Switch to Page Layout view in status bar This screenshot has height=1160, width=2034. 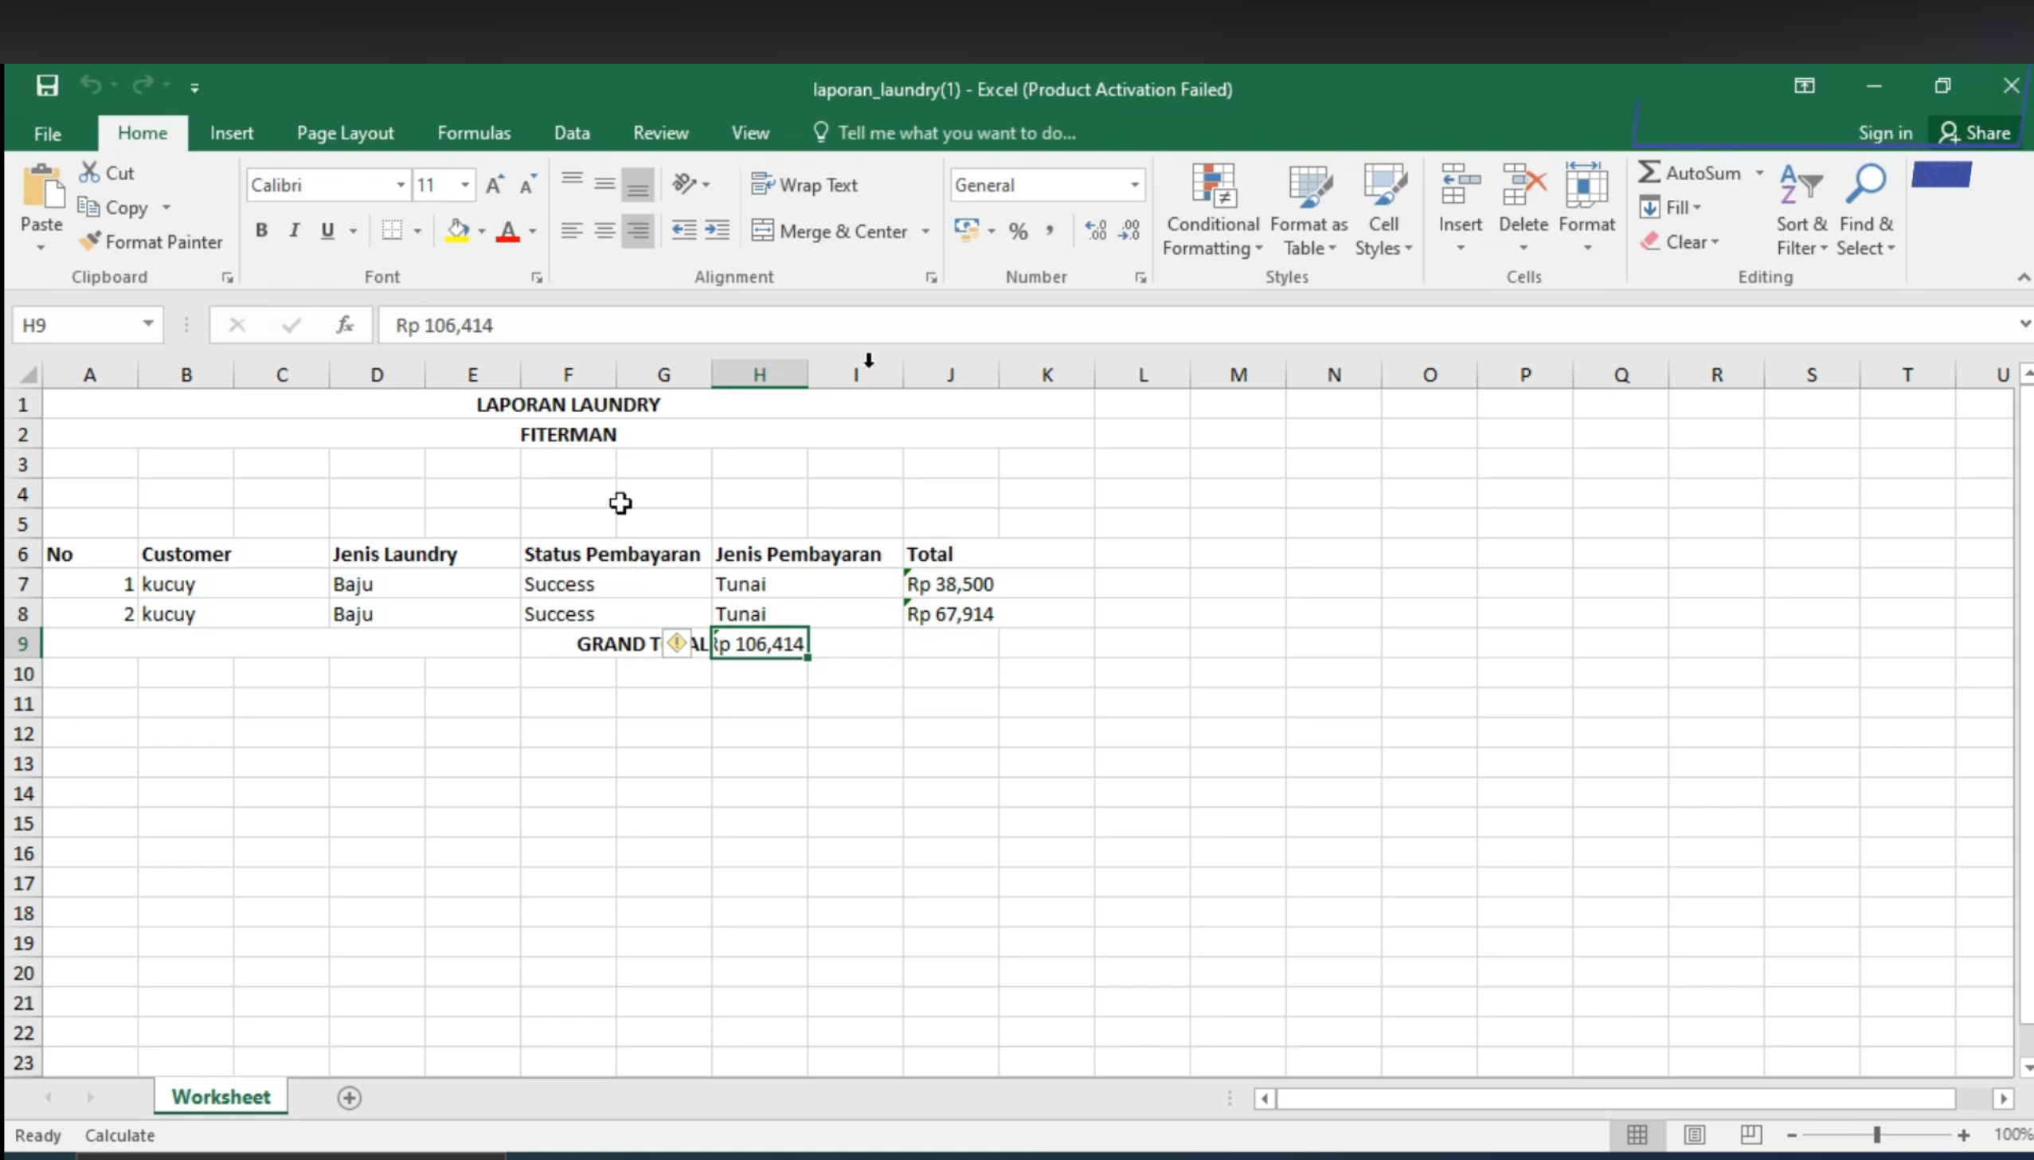(1694, 1134)
